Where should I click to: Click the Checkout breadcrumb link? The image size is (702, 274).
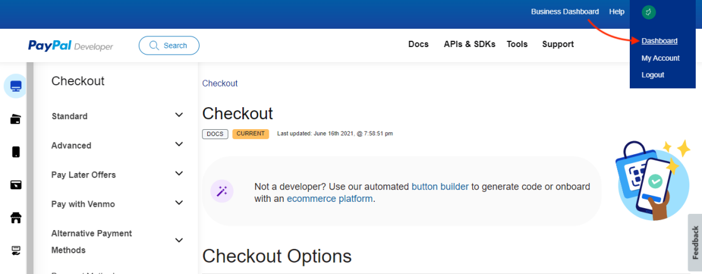tap(220, 83)
